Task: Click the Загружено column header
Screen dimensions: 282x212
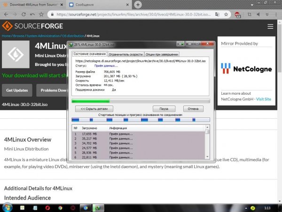Action: [x=89, y=128]
